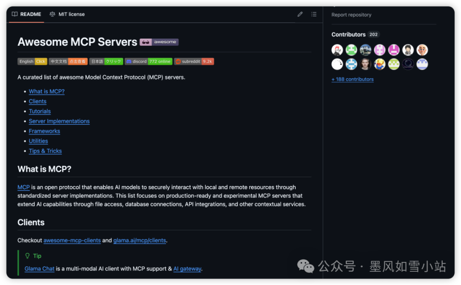The height and width of the screenshot is (285, 461).
Task: Open the subreddit 9.2k badge
Action: click(x=194, y=62)
